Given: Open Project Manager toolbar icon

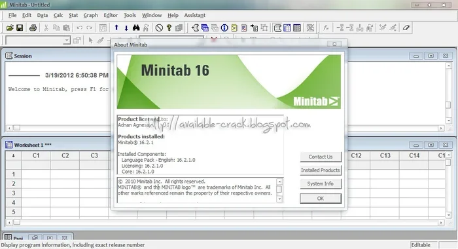Looking at the screenshot, I should click(x=297, y=28).
